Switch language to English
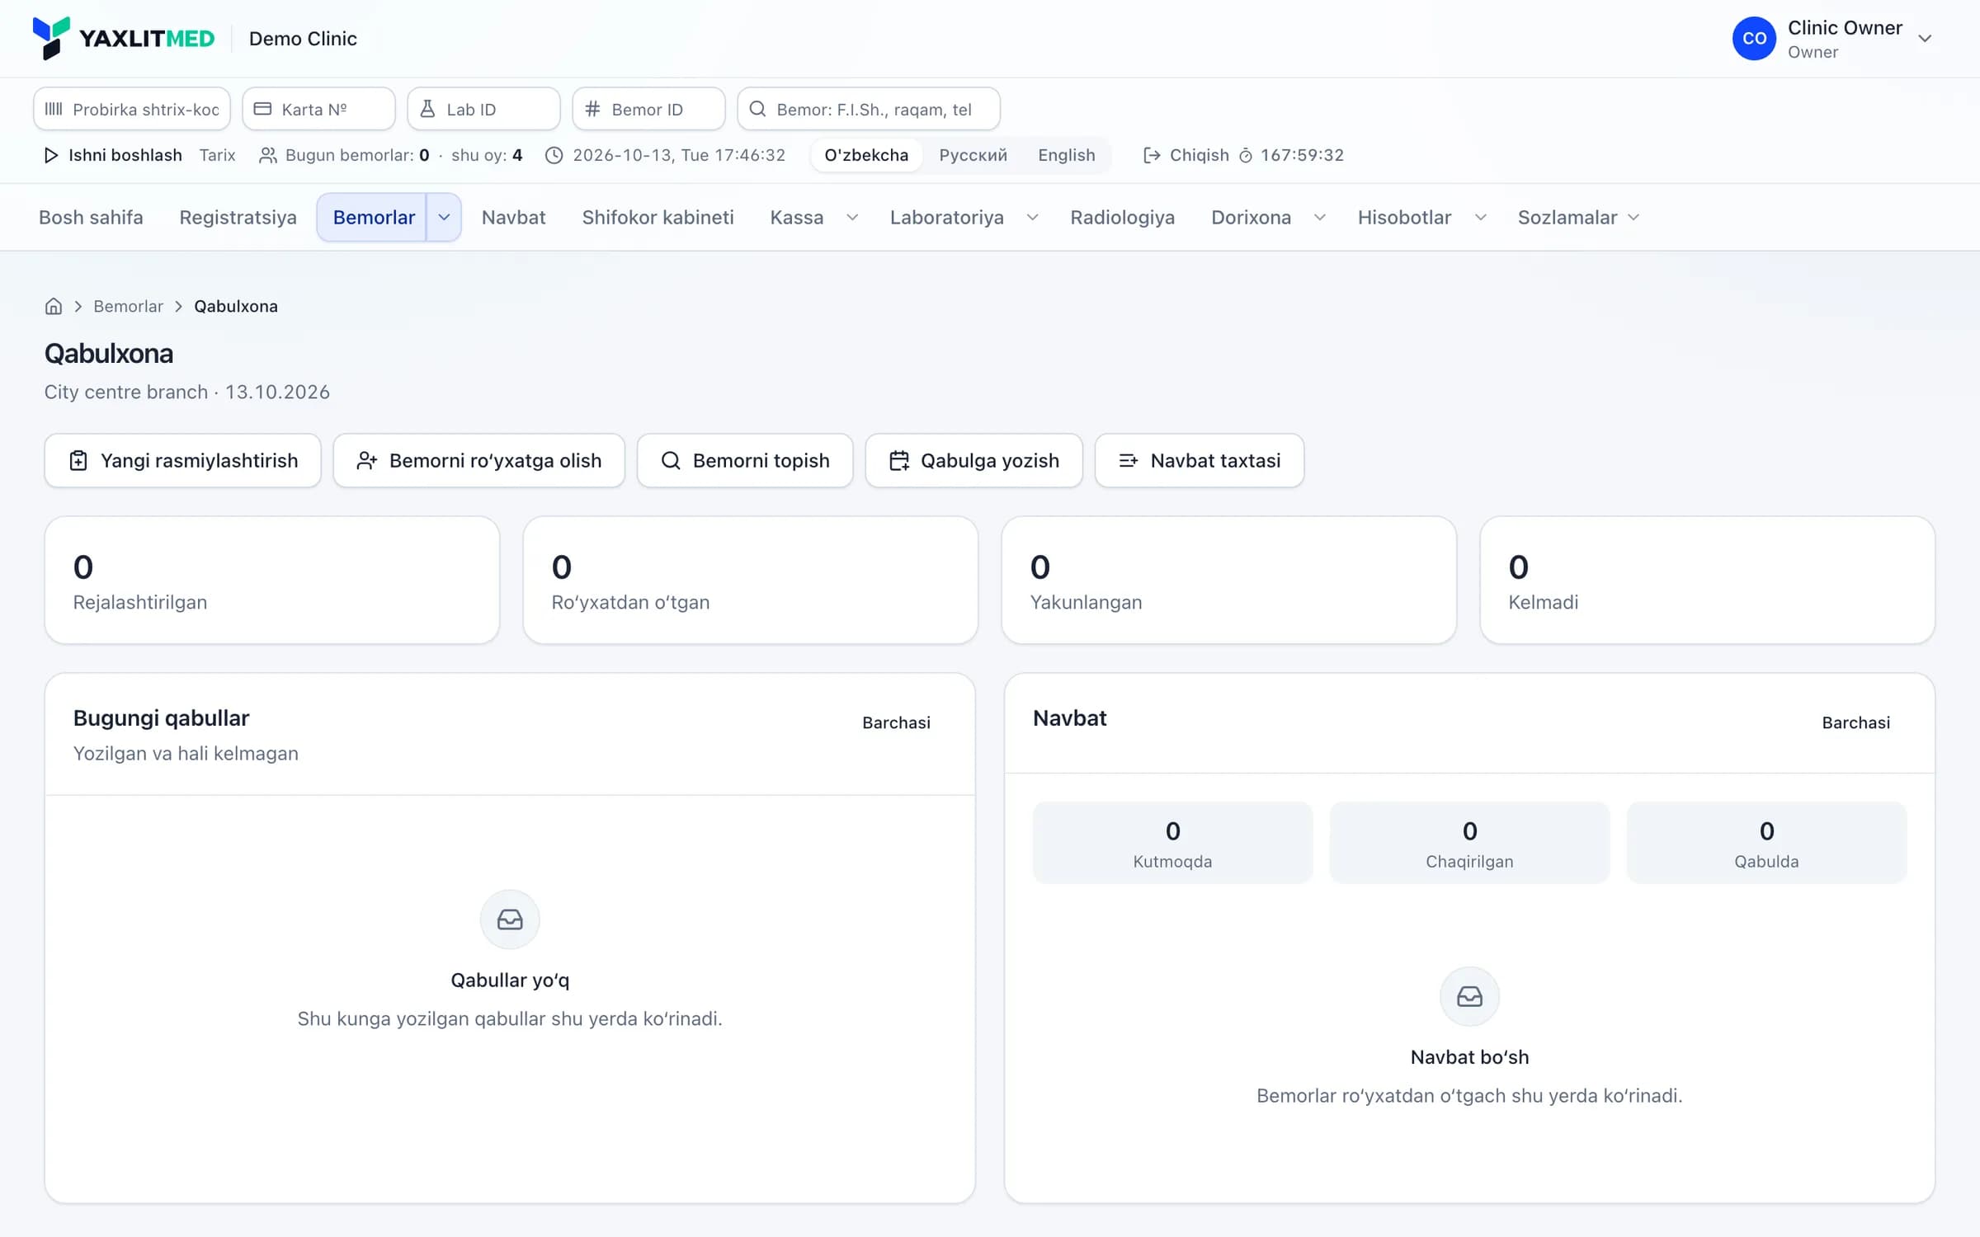 (1067, 155)
